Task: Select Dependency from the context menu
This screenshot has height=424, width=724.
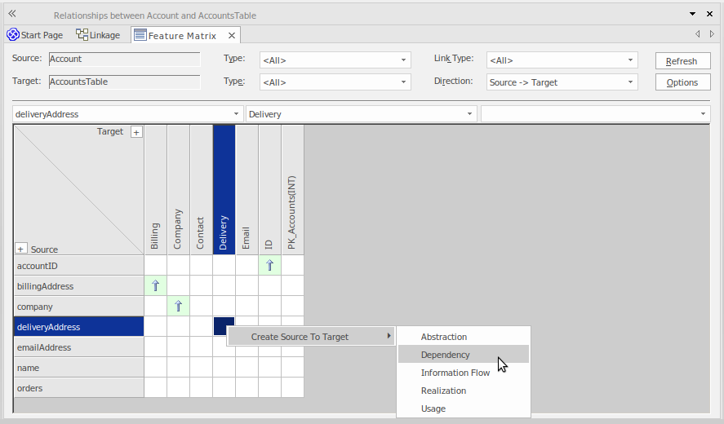Action: (x=446, y=355)
